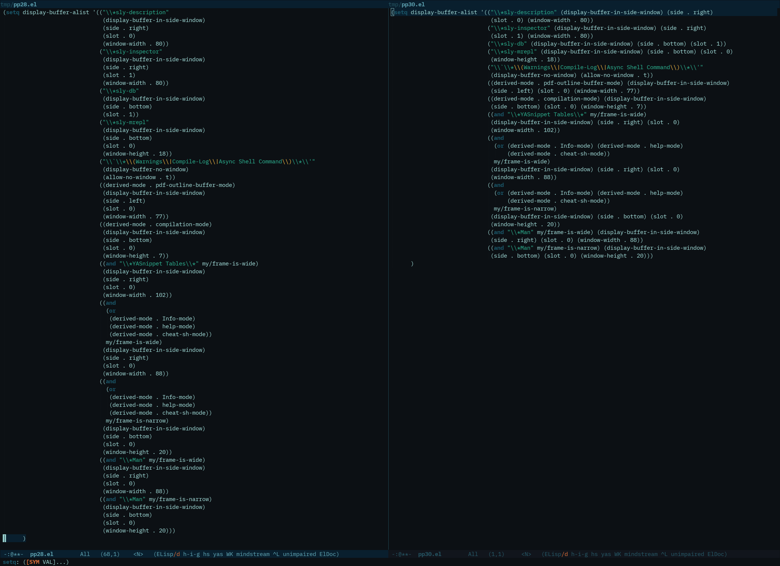Viewport: 780px width, 566px height.
Task: Click the -:@**- status flags in pp30.el mode line
Action: coord(401,554)
